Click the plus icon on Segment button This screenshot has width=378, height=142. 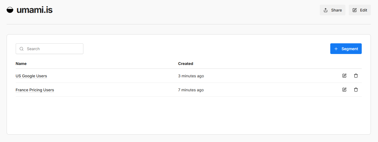pyautogui.click(x=336, y=49)
